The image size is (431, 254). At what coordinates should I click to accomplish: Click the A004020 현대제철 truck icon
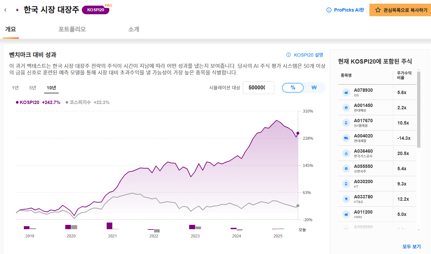(346, 138)
